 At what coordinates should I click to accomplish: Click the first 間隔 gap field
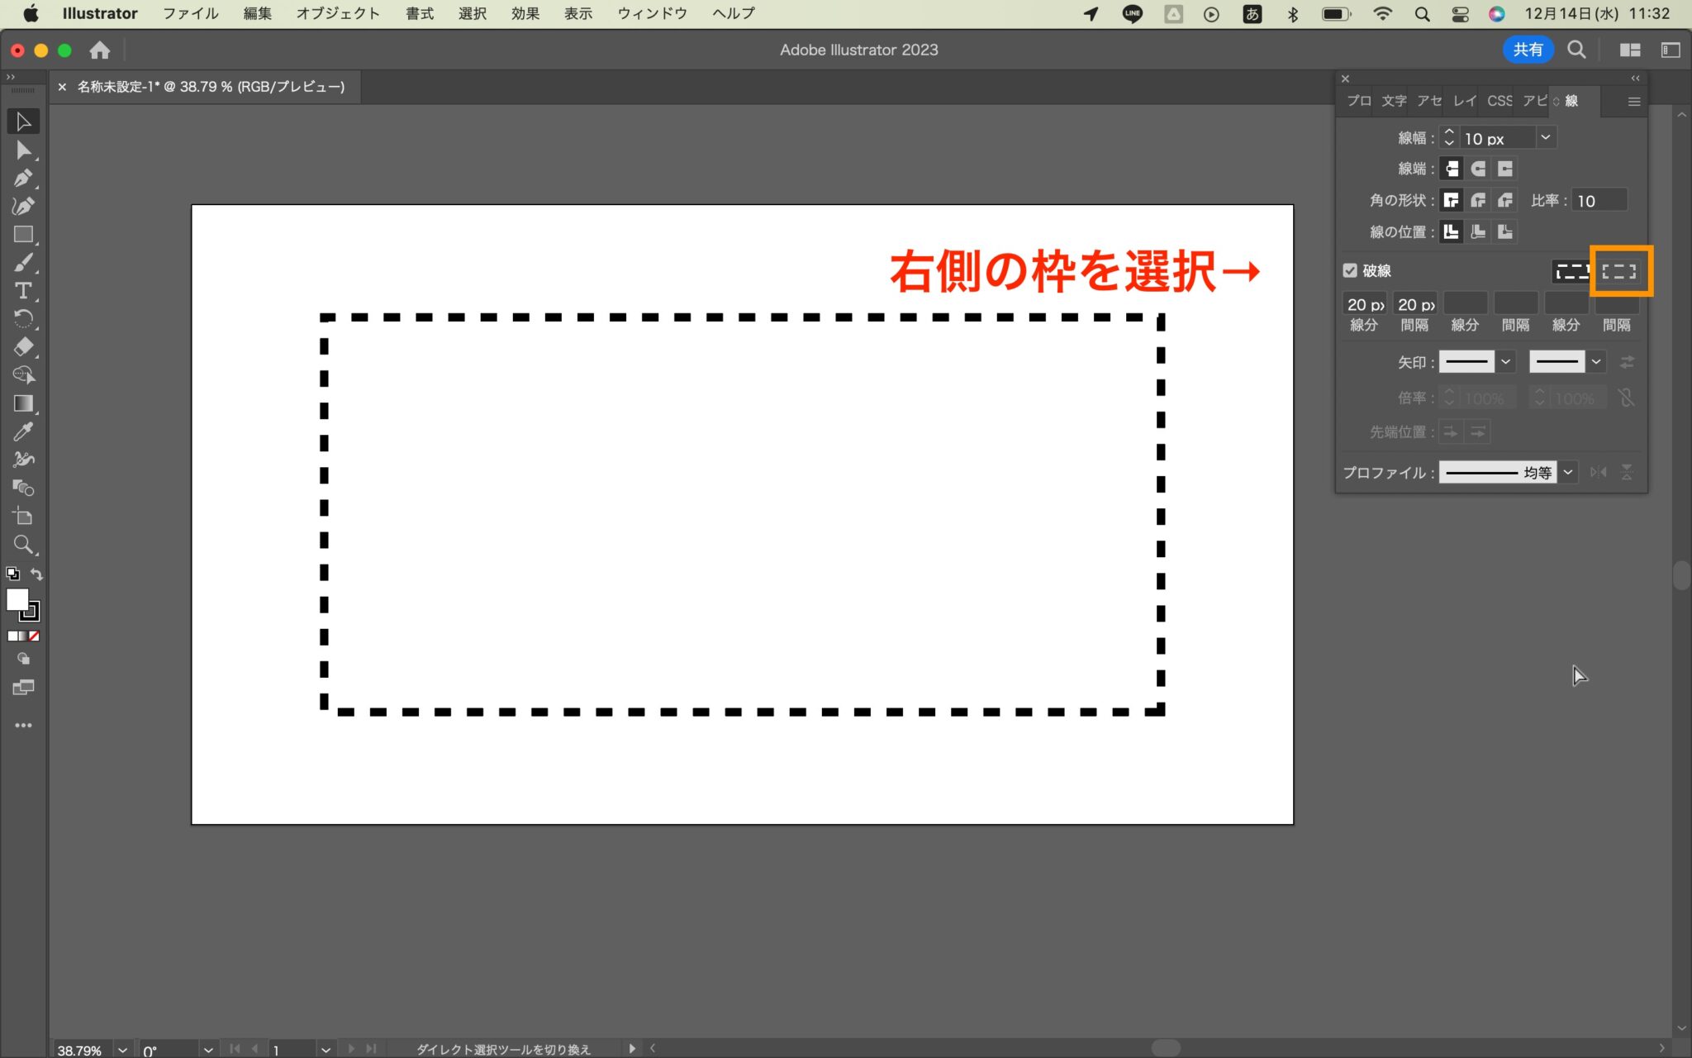point(1414,304)
